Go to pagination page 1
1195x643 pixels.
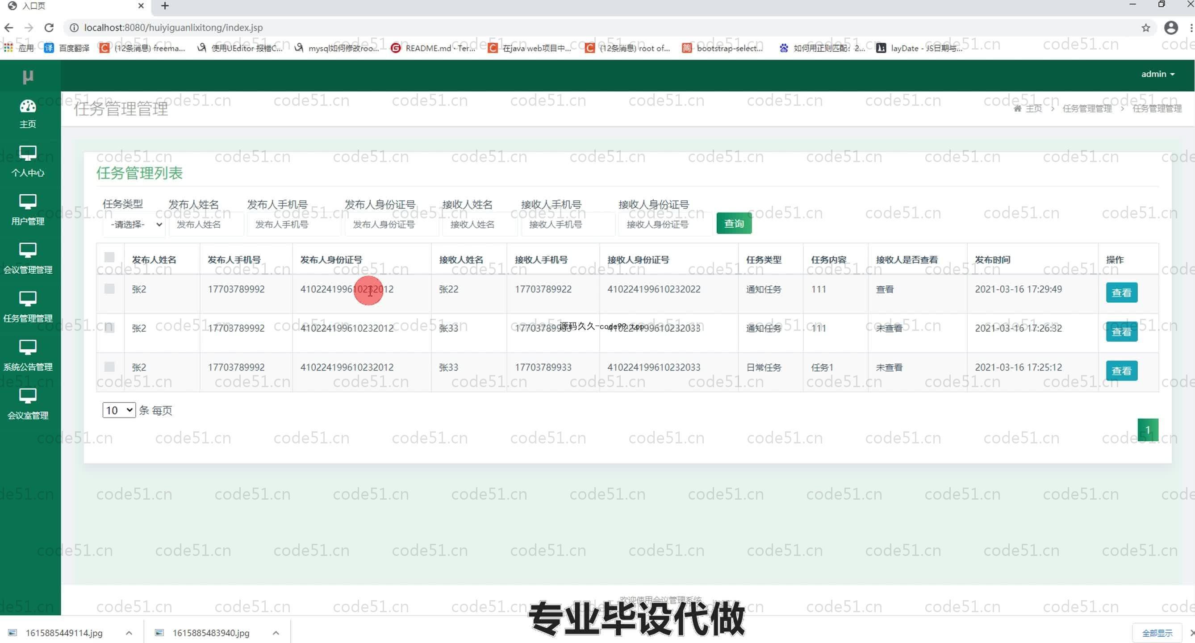[1148, 430]
